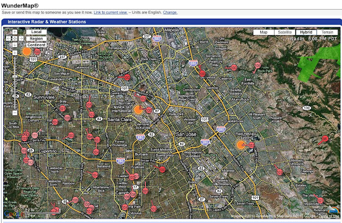Click the 'Change' units link
Image resolution: width=342 pixels, height=223 pixels.
pos(170,12)
